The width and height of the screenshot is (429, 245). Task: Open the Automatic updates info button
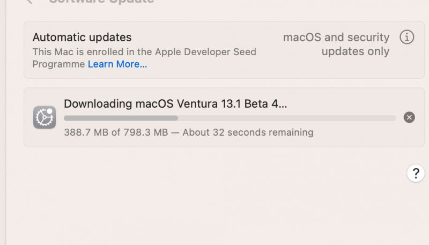[407, 38]
